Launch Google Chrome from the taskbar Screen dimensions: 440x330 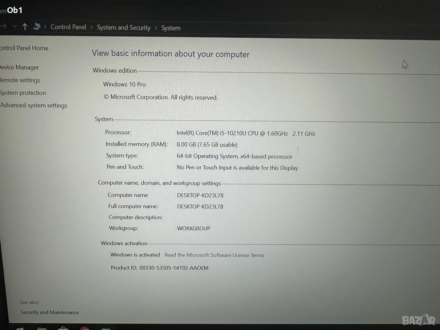(x=85, y=328)
